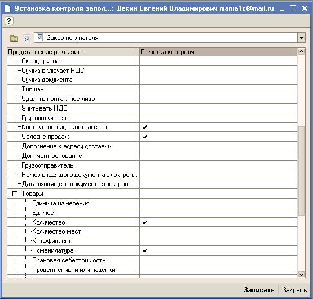Click the Заказ покупателя selection field

coord(166,38)
